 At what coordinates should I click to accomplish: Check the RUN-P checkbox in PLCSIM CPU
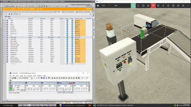(x=16, y=86)
